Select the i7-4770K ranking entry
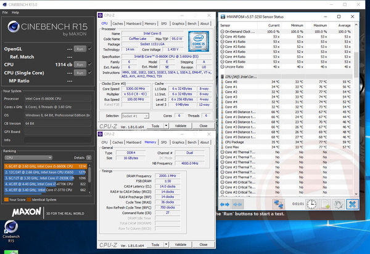This screenshot has width=370, height=254. pyautogui.click(x=46, y=184)
